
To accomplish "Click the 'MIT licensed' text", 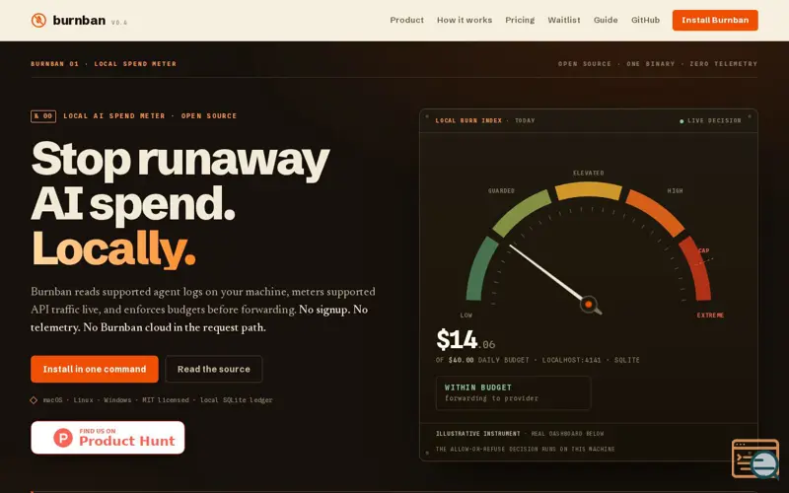I will [x=166, y=400].
